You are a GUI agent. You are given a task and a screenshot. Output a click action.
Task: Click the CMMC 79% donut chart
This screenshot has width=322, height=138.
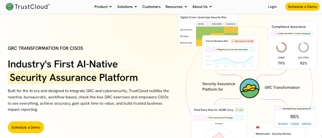pos(281,47)
